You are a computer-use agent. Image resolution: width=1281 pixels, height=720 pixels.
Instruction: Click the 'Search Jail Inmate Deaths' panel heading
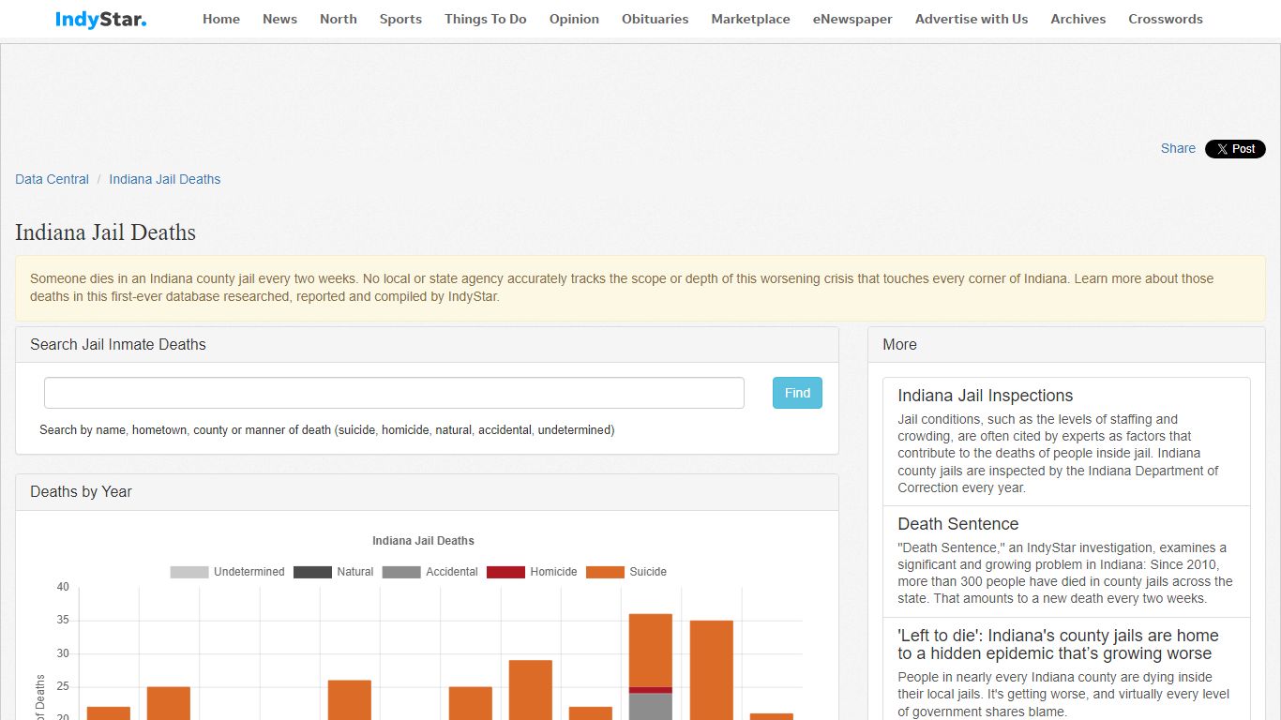tap(118, 344)
